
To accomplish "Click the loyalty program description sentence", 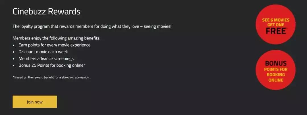I will point(92,26).
